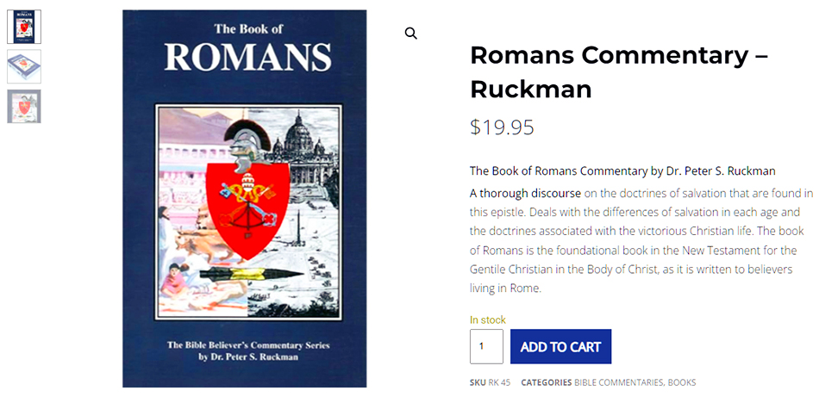This screenshot has height=403, width=819.
Task: Click the large ROMANS title on the cover
Action: pyautogui.click(x=247, y=57)
